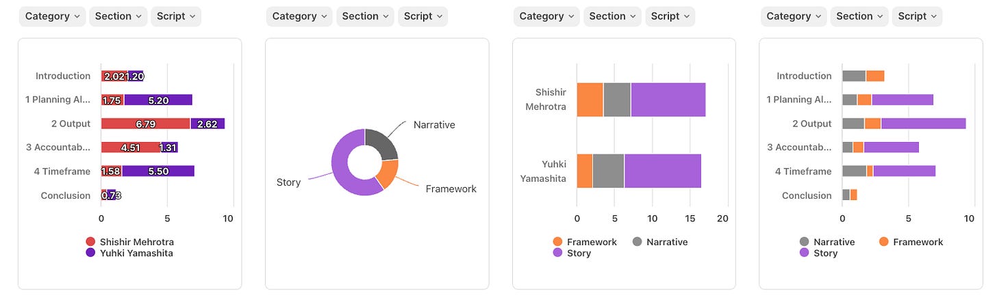This screenshot has height=308, width=997.
Task: Open Category dropdown above fourth chart
Action: point(793,16)
